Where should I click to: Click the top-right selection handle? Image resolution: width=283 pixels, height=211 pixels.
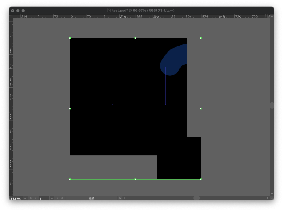point(201,38)
